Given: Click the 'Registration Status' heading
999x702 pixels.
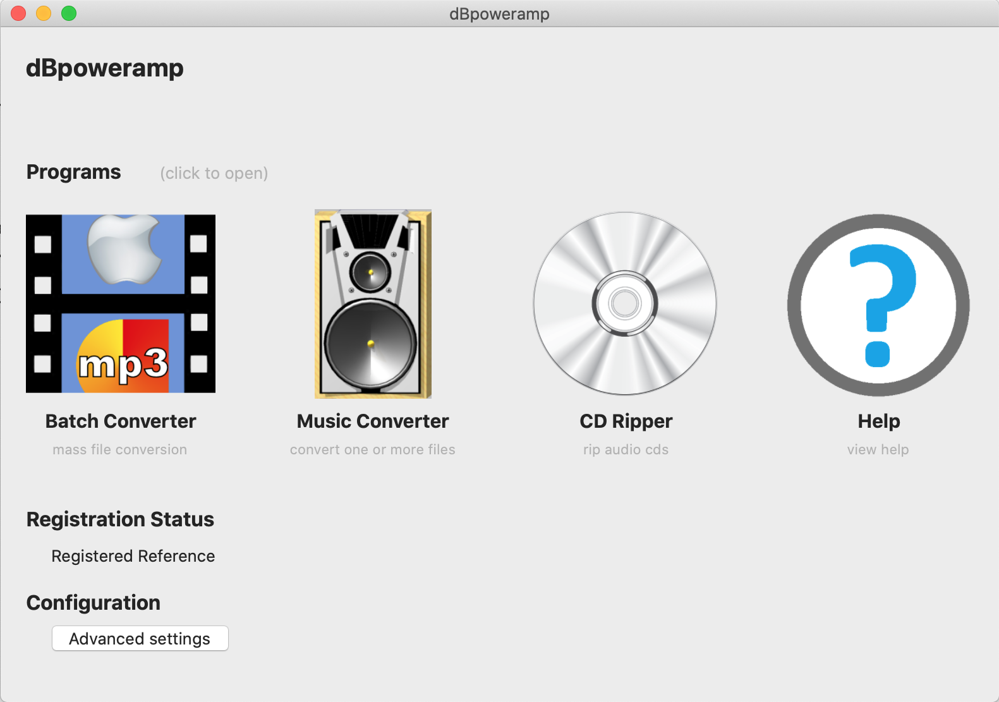Looking at the screenshot, I should pyautogui.click(x=120, y=519).
